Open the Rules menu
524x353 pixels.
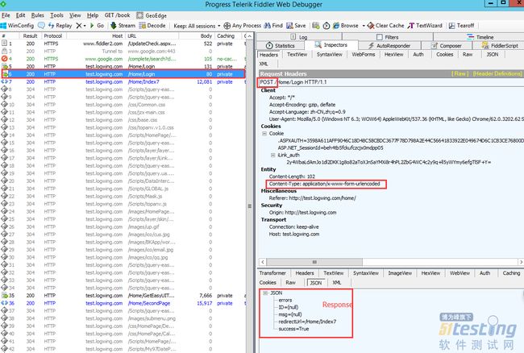coord(37,15)
